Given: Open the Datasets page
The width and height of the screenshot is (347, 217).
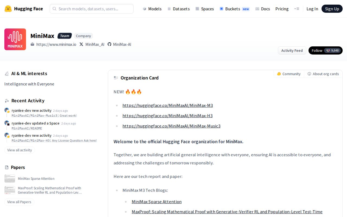Looking at the screenshot, I should coord(178,9).
